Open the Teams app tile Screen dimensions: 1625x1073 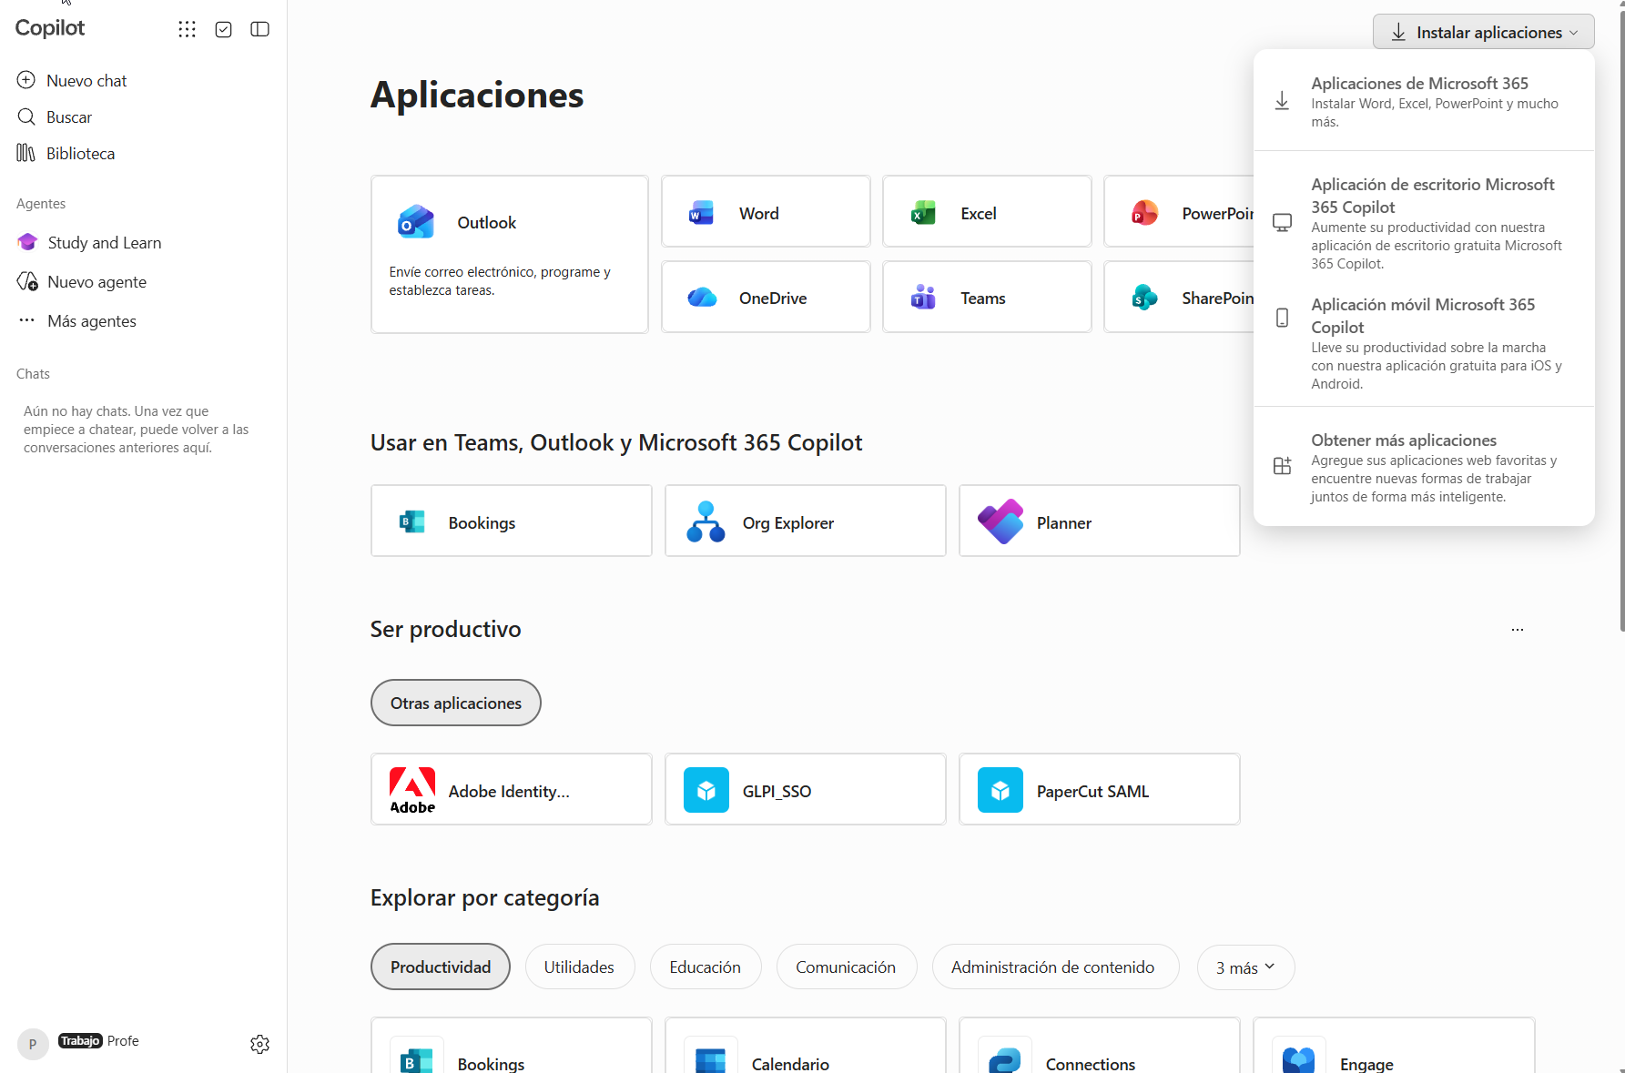(x=987, y=297)
